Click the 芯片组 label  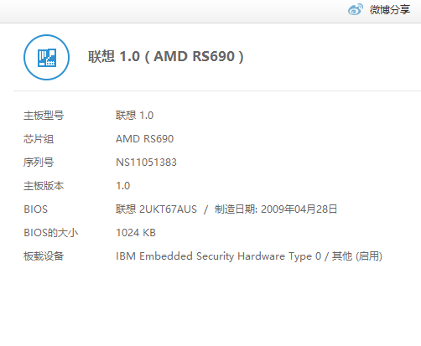pos(39,139)
